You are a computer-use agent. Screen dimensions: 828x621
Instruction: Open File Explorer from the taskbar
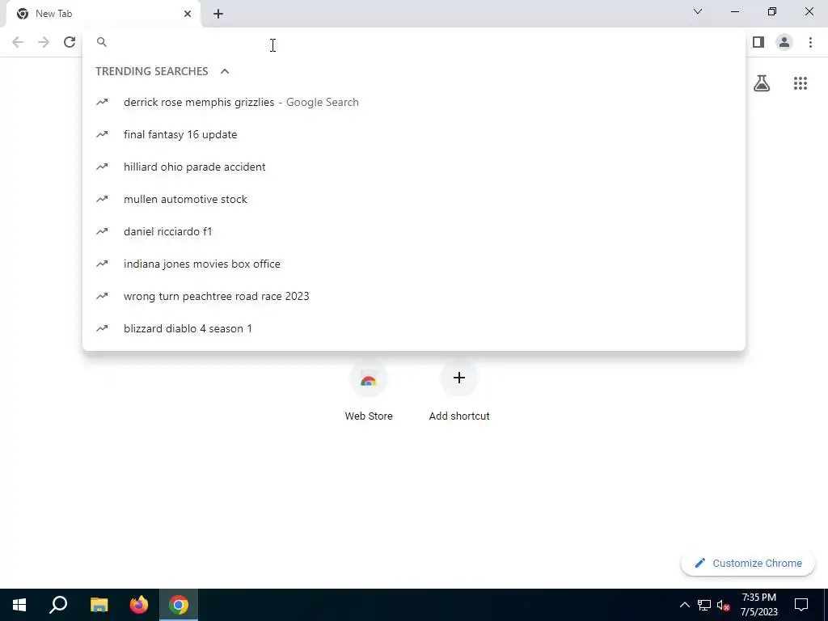pos(99,605)
